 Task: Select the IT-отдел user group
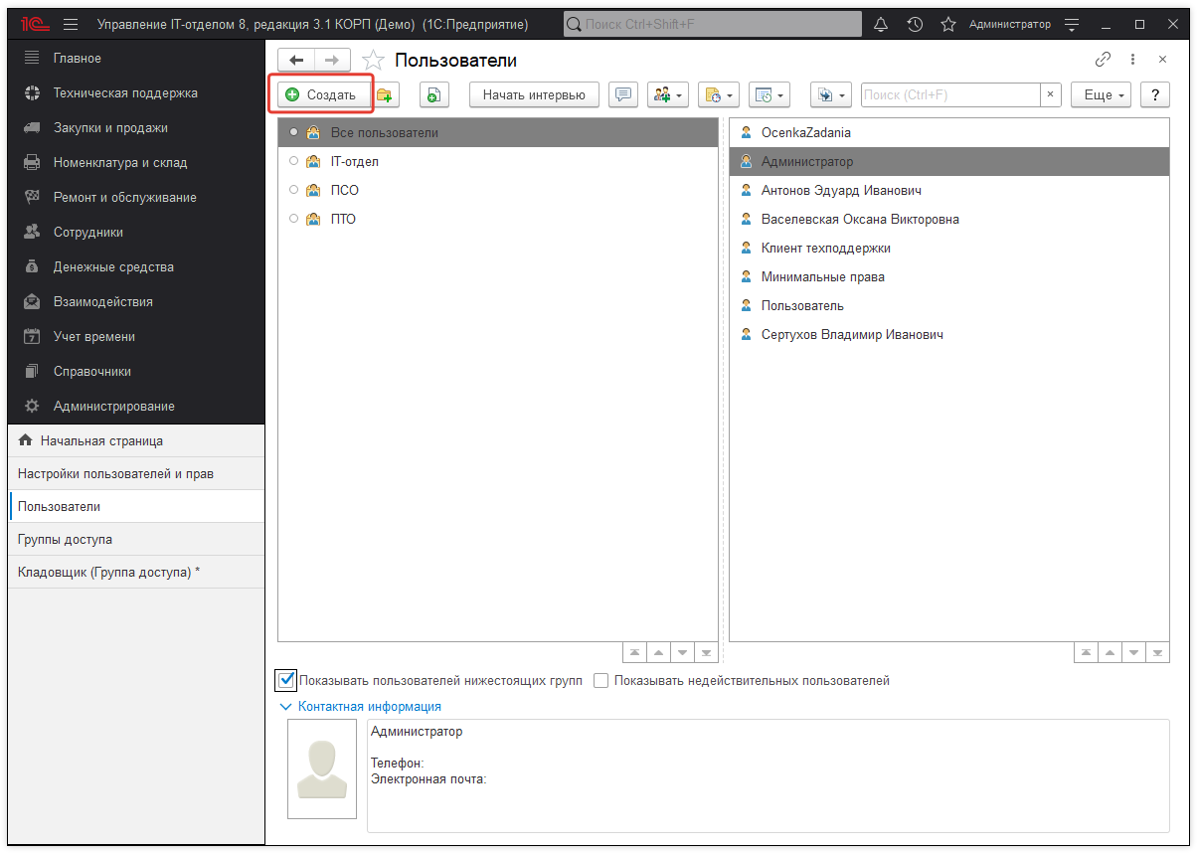[354, 161]
